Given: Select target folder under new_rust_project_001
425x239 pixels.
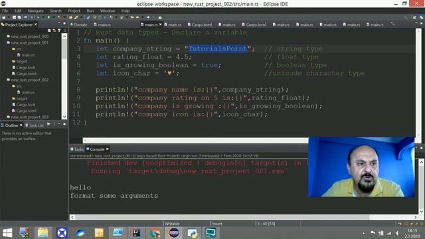Looking at the screenshot, I should [x=22, y=61].
